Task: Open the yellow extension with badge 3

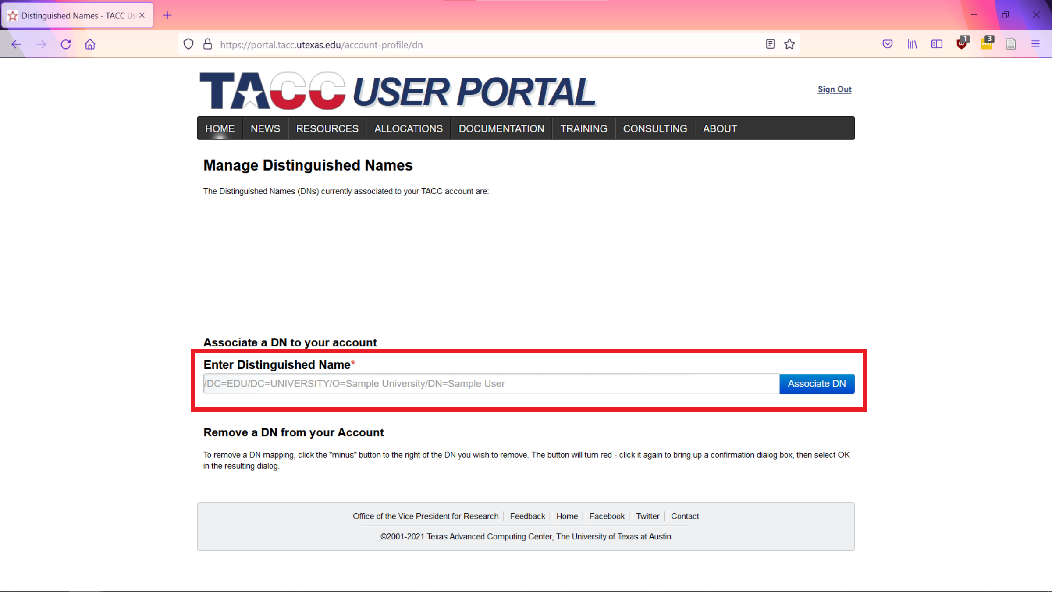Action: (987, 43)
